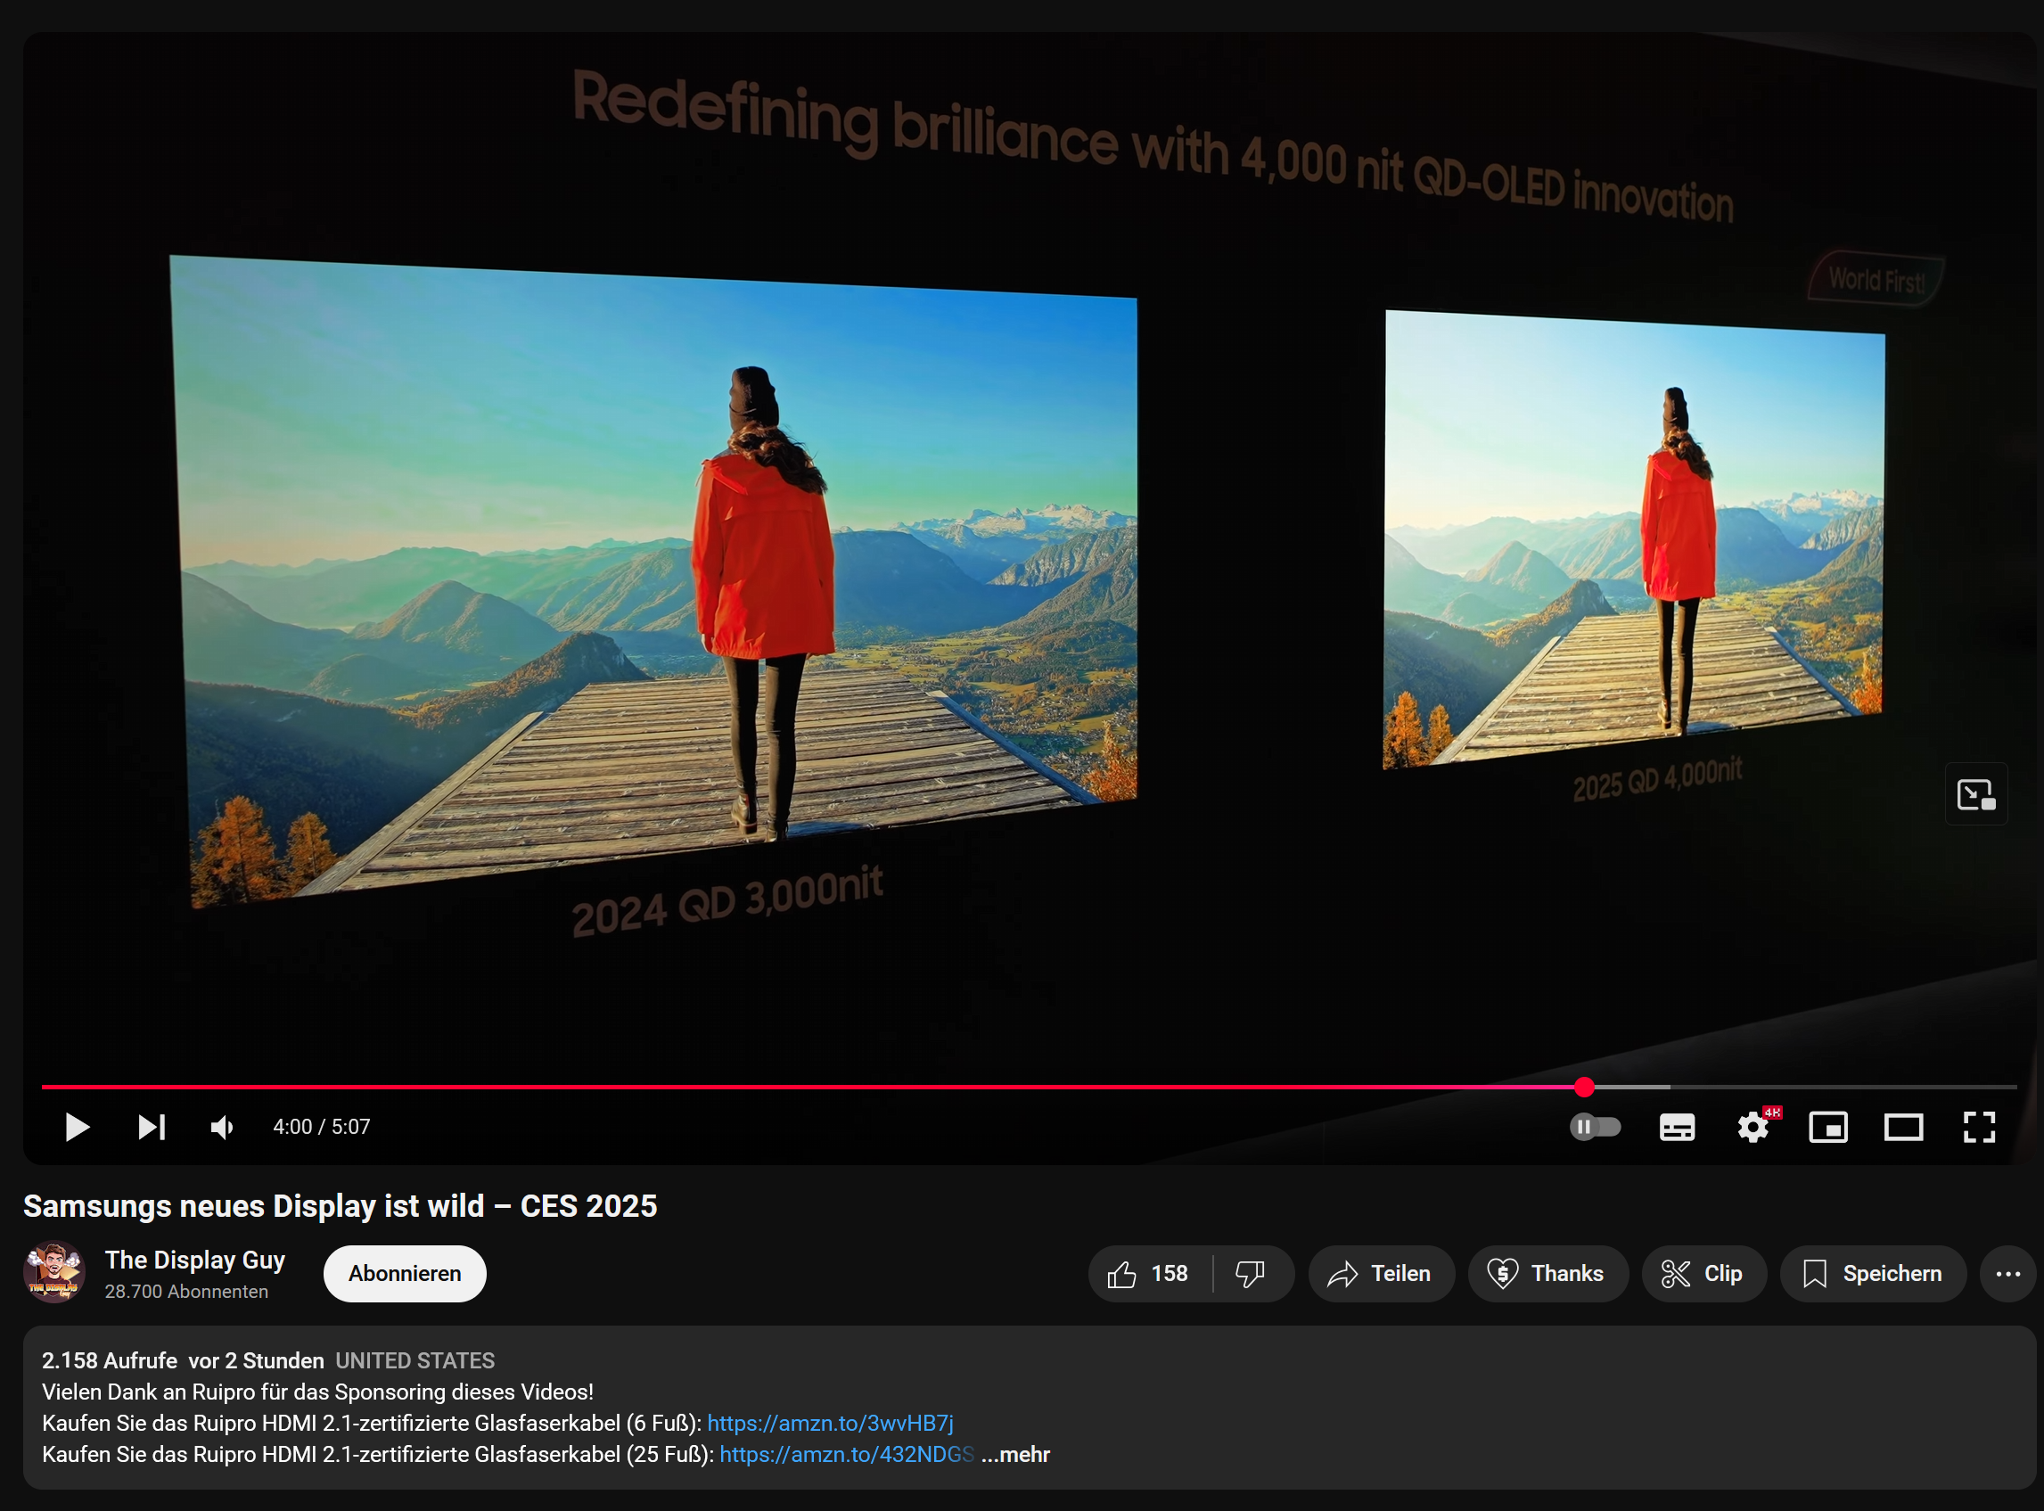The image size is (2044, 1511).
Task: Expand description with ...mehr
Action: coord(1015,1454)
